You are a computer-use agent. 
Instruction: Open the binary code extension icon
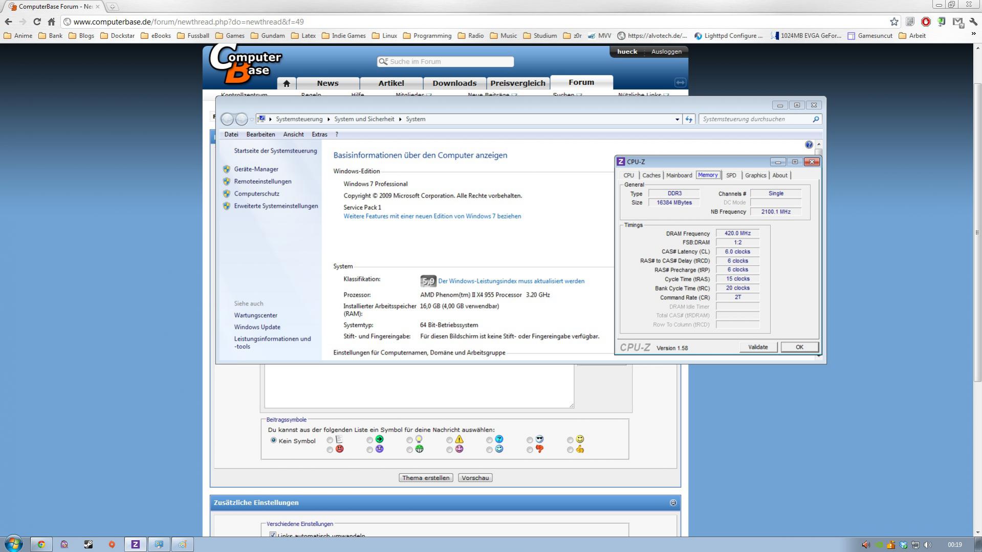click(910, 21)
